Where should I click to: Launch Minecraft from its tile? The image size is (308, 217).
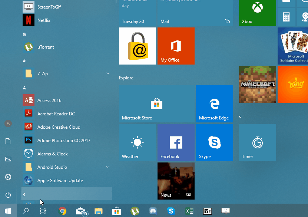257,84
